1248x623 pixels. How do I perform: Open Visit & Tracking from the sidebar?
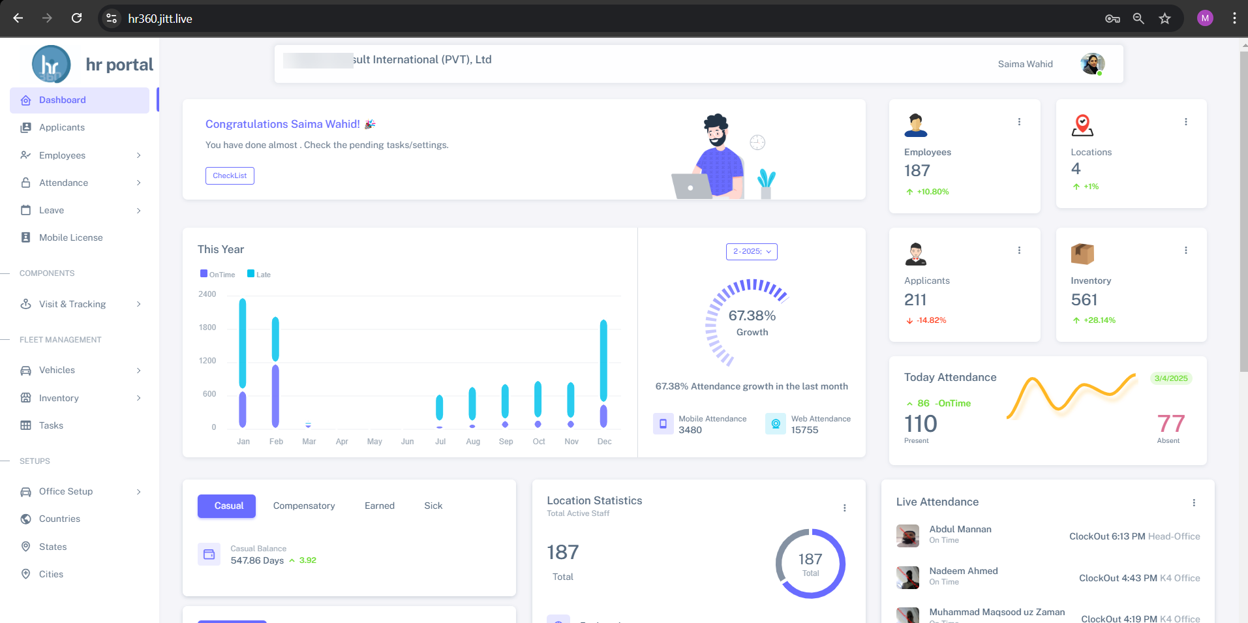pos(25,304)
